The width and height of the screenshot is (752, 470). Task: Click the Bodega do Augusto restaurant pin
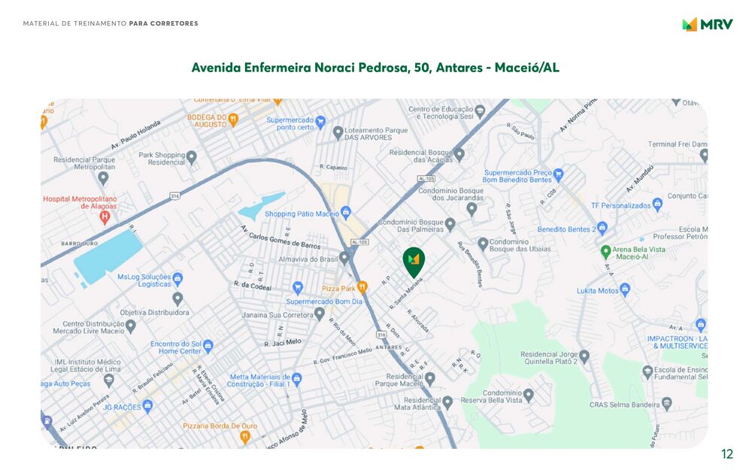click(233, 120)
